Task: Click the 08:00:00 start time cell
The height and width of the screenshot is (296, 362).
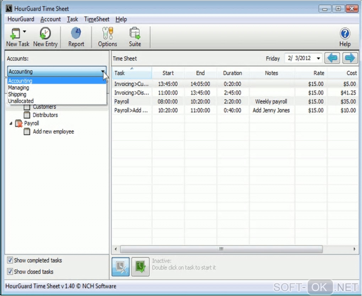Action: pyautogui.click(x=168, y=102)
